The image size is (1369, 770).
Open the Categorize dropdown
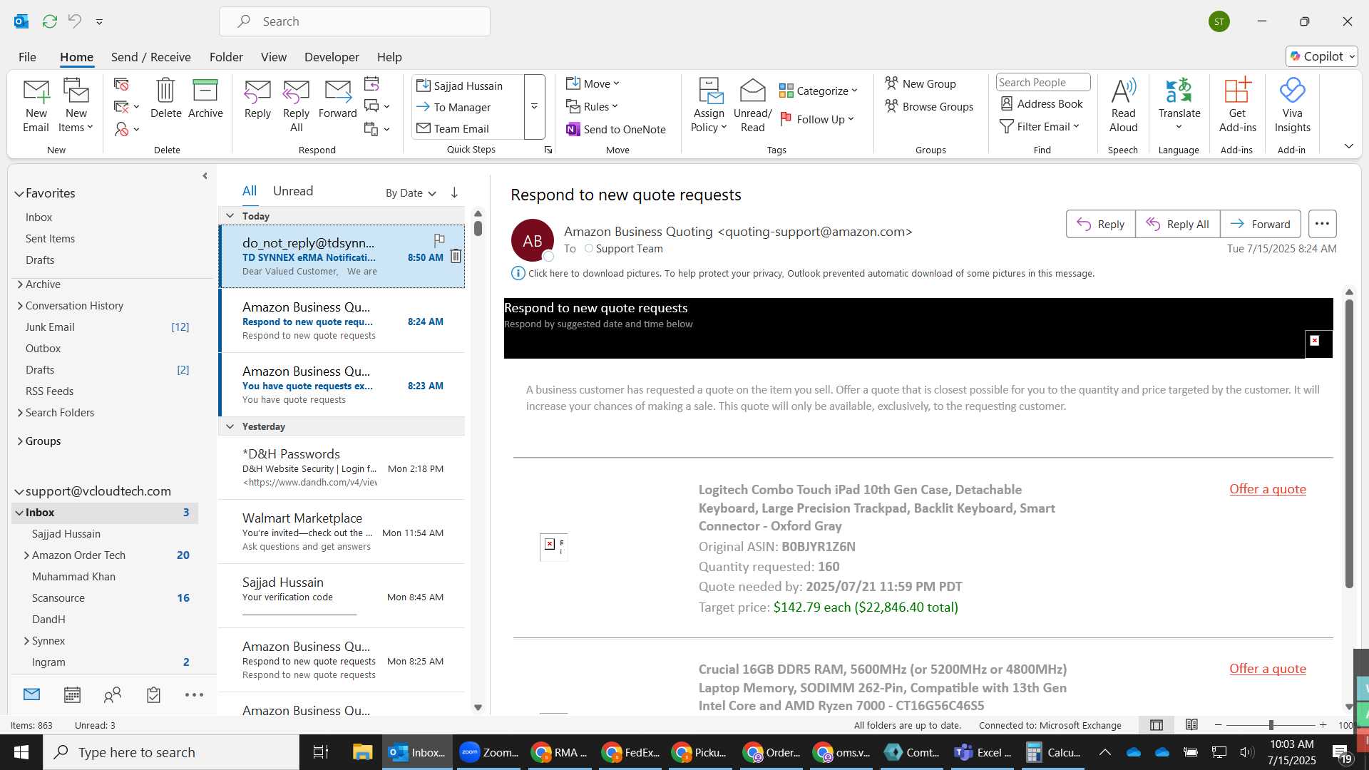click(x=819, y=91)
